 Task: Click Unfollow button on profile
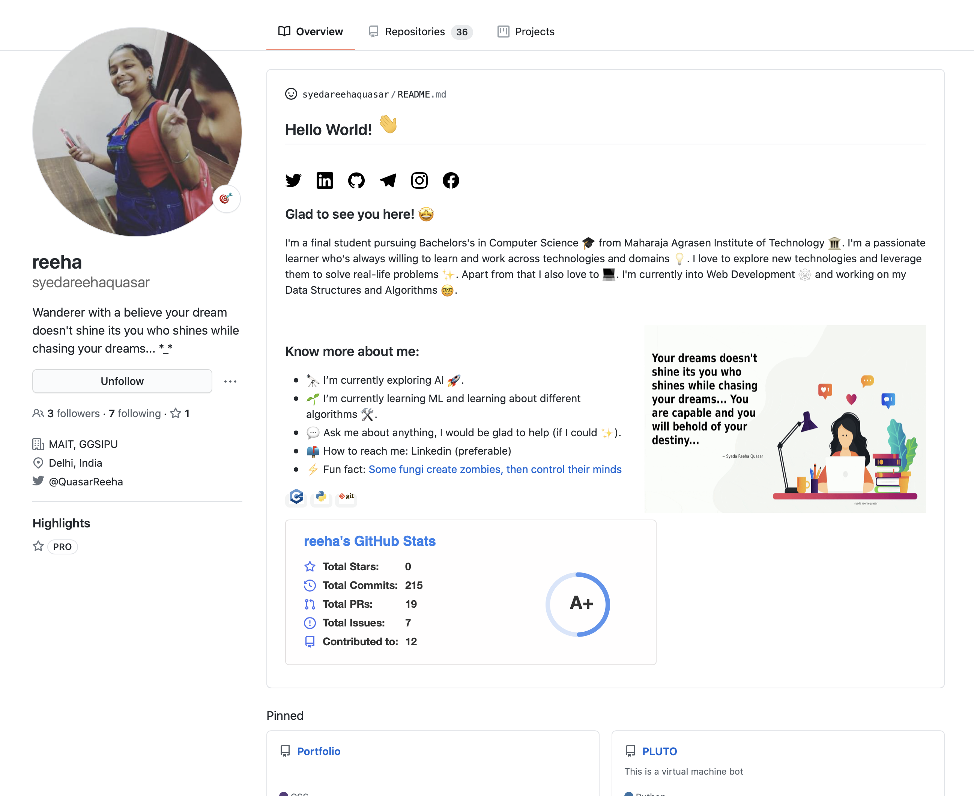121,380
